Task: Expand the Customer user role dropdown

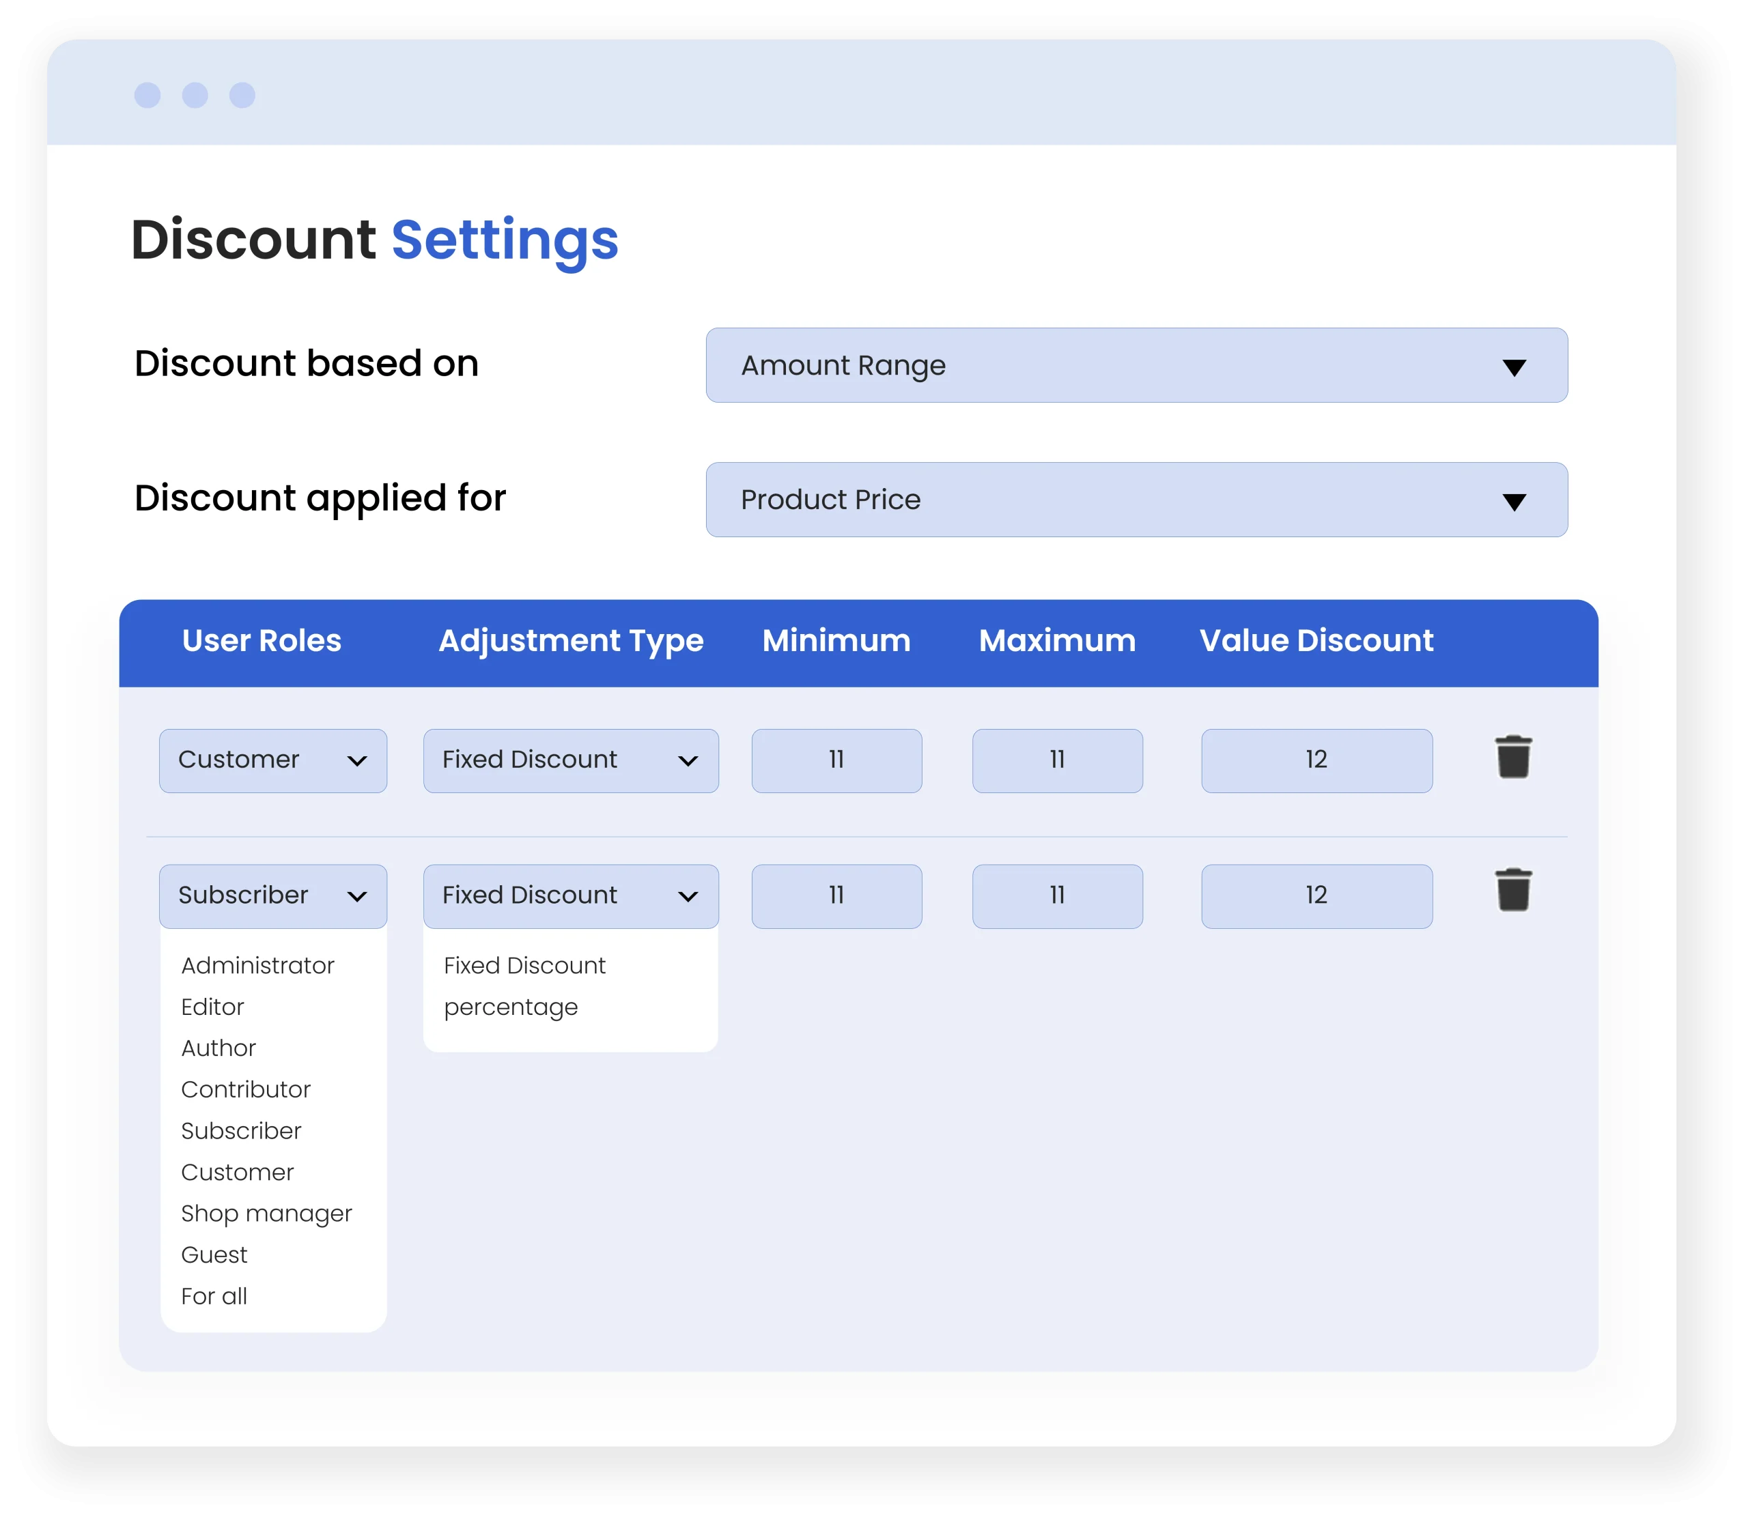Action: coord(272,761)
